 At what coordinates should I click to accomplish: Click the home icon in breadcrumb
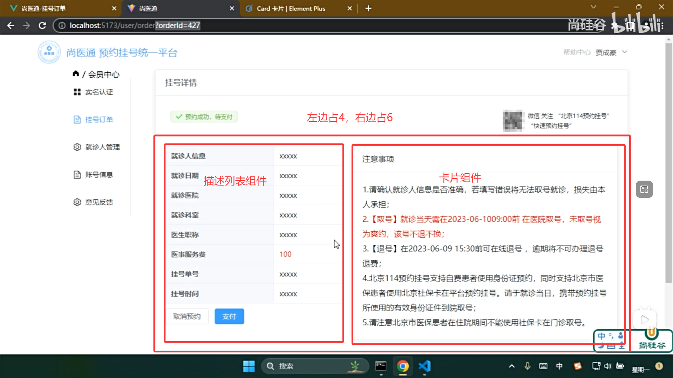76,73
